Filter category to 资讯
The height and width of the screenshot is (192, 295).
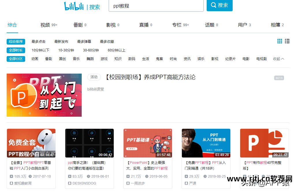pyautogui.click(x=187, y=59)
